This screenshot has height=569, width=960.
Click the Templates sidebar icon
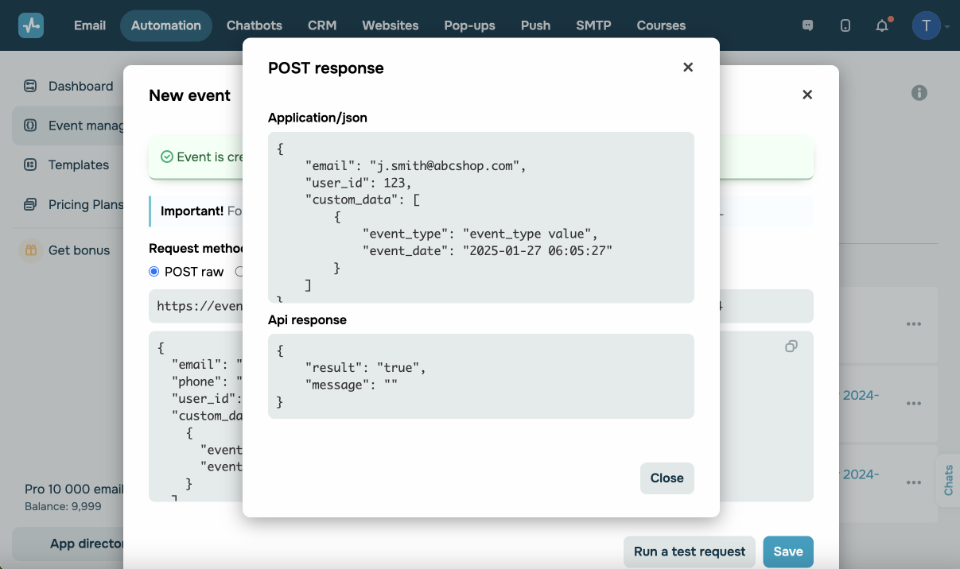pos(30,165)
